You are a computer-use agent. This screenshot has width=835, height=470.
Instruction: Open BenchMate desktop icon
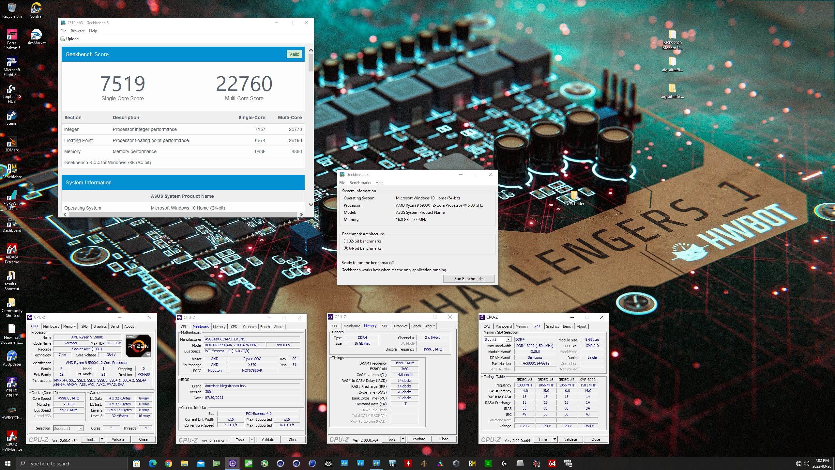12,171
